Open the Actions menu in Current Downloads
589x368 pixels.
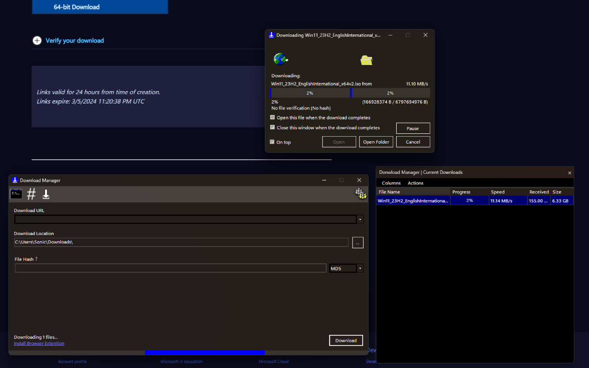(416, 183)
